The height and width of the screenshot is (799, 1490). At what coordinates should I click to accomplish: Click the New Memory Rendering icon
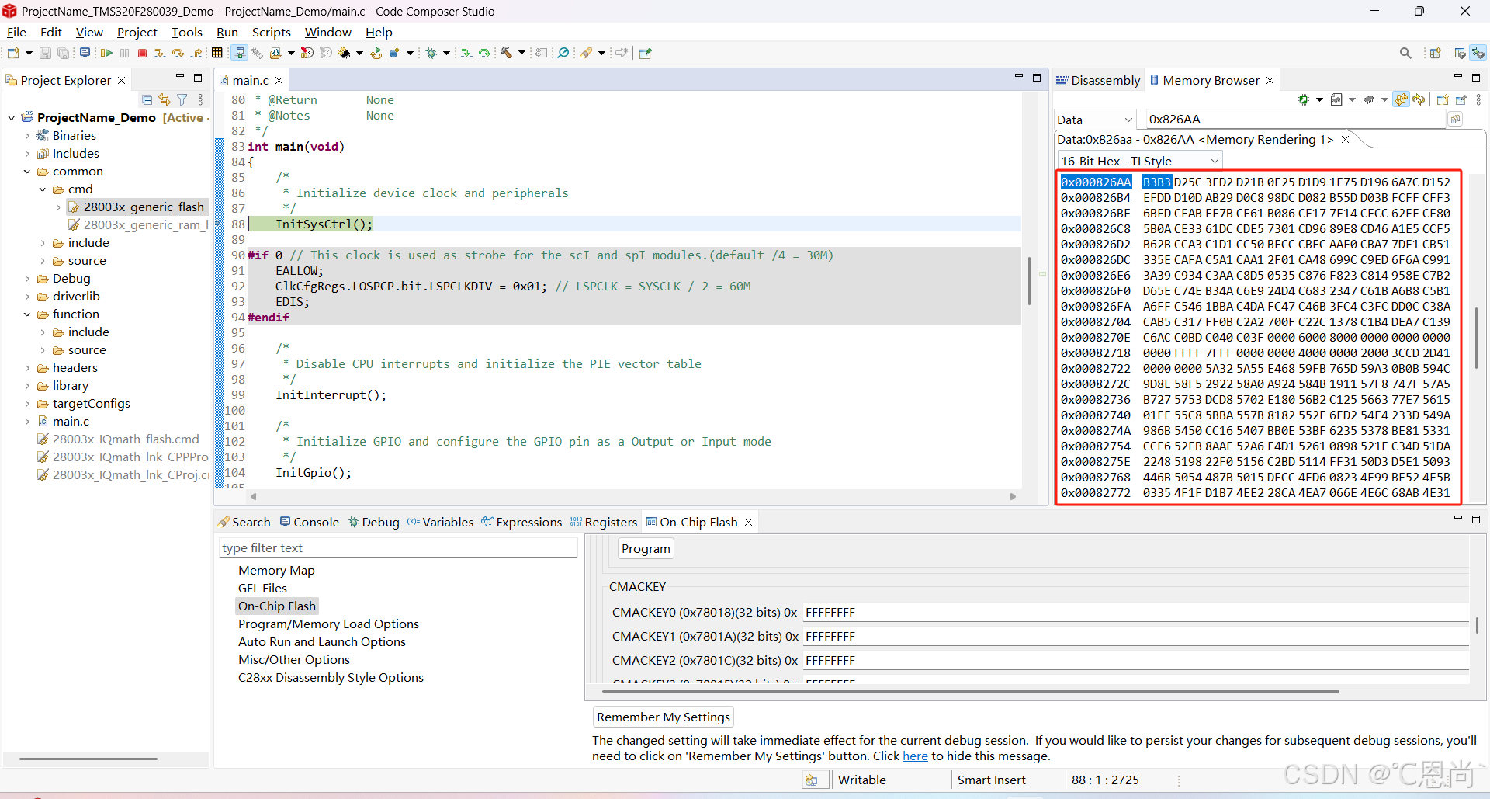point(1443,99)
